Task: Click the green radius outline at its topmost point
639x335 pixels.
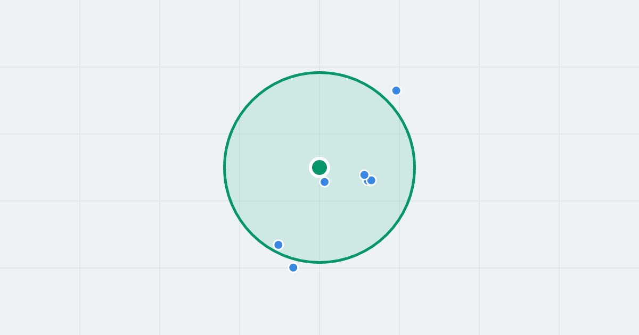Action: tap(319, 72)
